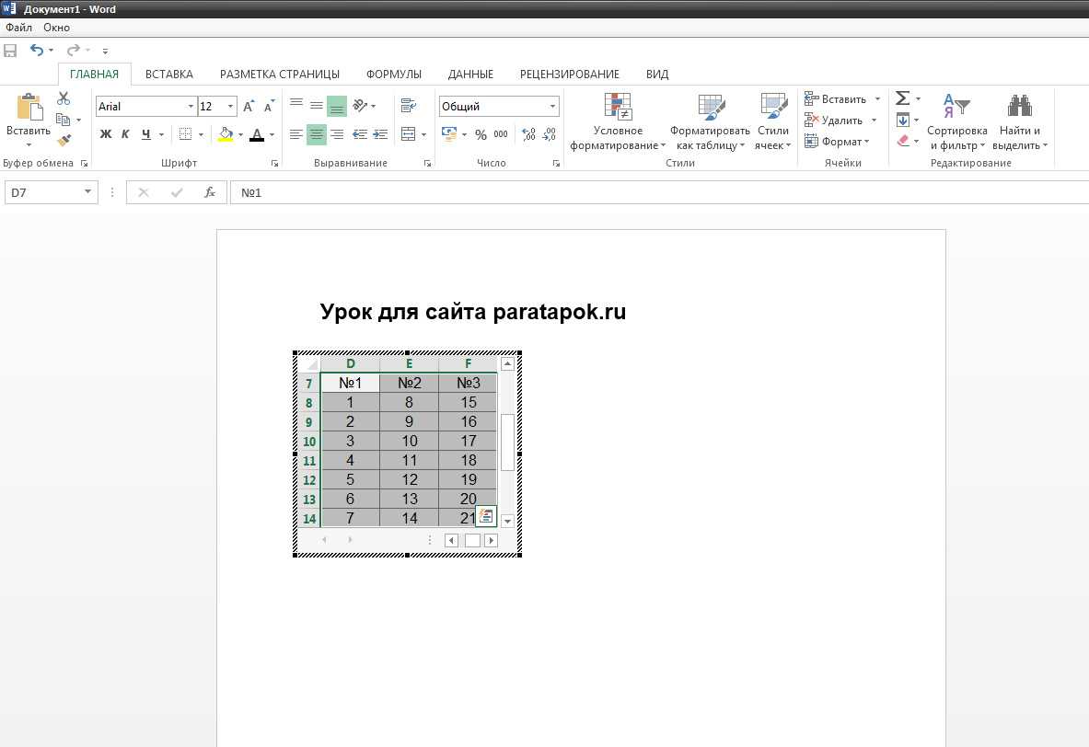Screen dimensions: 1089x747
Task: Switch to the ДАННЫЕ tab
Action: (x=470, y=75)
